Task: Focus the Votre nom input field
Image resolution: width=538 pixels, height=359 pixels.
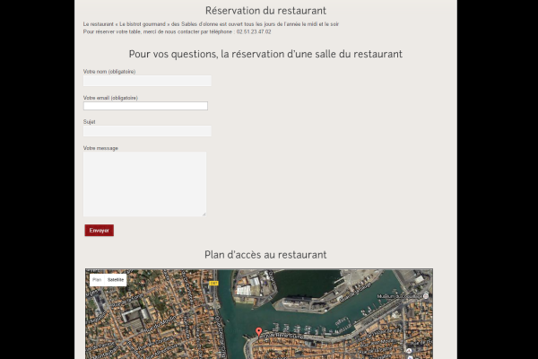Action: [147, 81]
